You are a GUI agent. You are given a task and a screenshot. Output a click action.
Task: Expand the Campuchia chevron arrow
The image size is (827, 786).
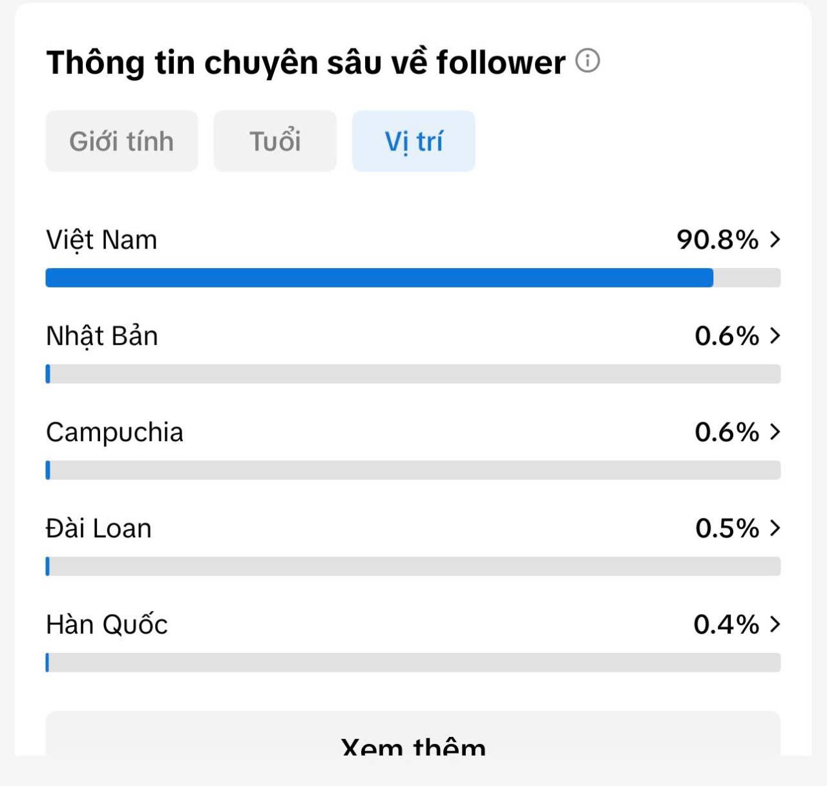coord(775,432)
